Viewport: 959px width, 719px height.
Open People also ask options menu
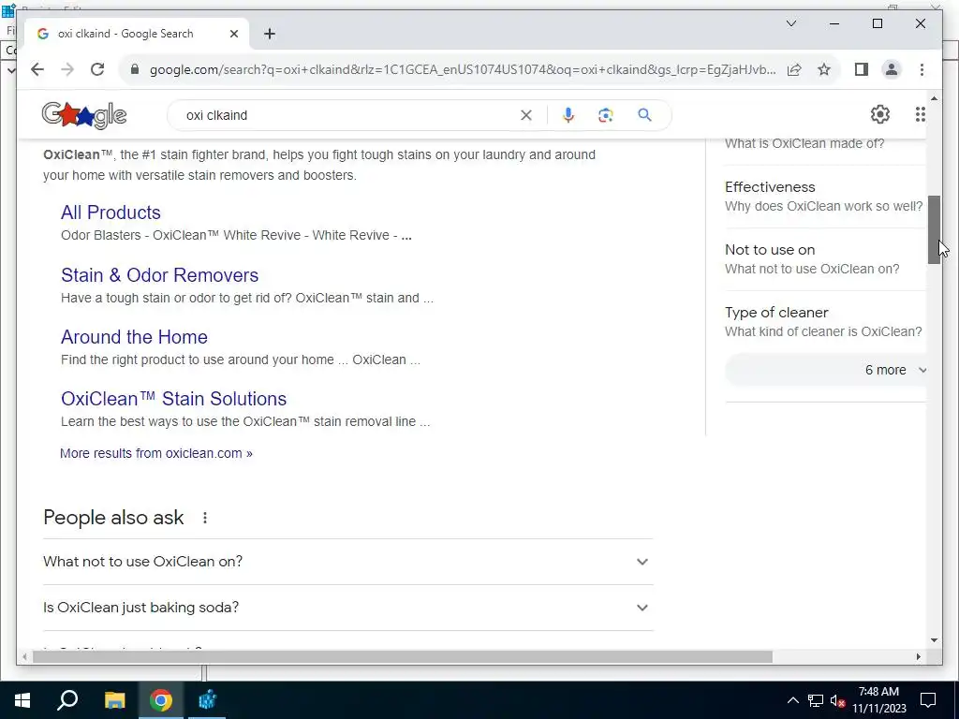pos(205,518)
